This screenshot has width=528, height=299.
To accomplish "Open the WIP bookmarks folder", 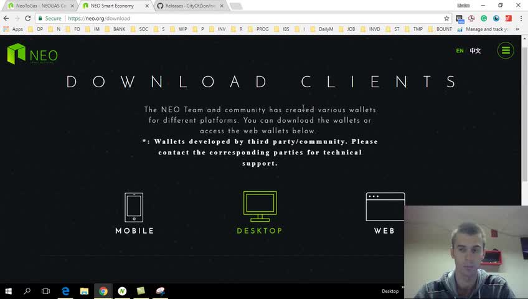I will coord(179,29).
